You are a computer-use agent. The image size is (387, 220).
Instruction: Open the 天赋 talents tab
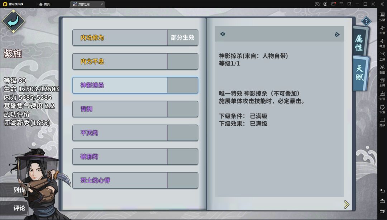coord(360,73)
